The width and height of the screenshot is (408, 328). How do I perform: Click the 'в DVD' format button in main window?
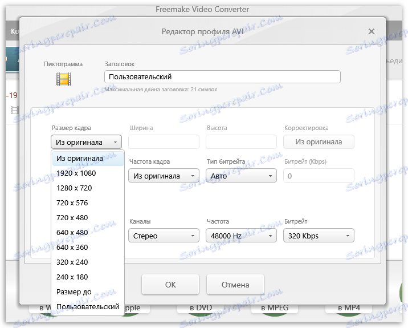pyautogui.click(x=201, y=308)
